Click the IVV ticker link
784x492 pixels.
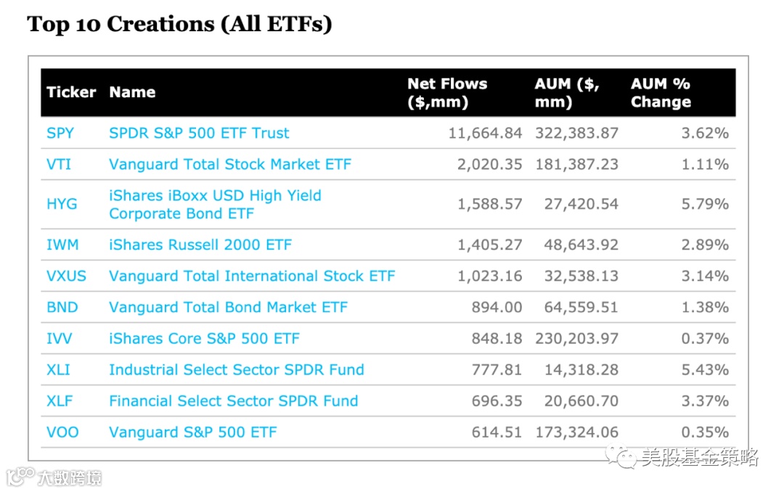point(60,339)
